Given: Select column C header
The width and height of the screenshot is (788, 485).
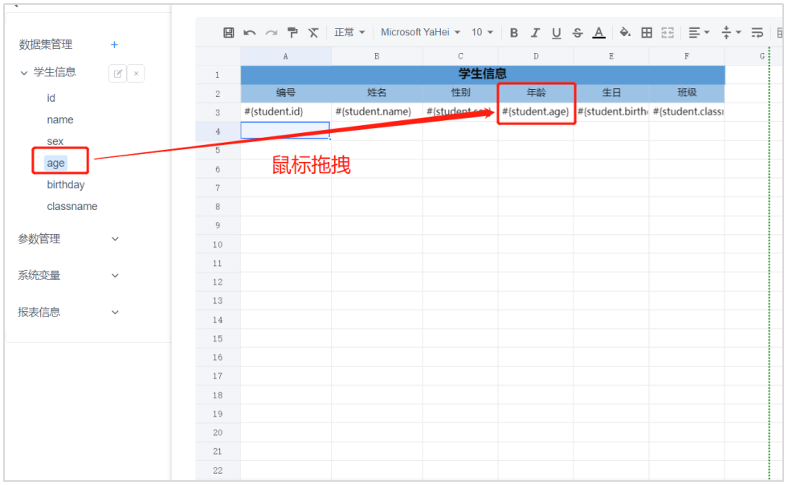Looking at the screenshot, I should [460, 56].
